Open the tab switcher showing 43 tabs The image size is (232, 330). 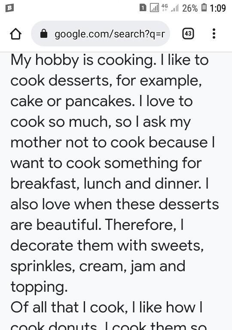188,34
